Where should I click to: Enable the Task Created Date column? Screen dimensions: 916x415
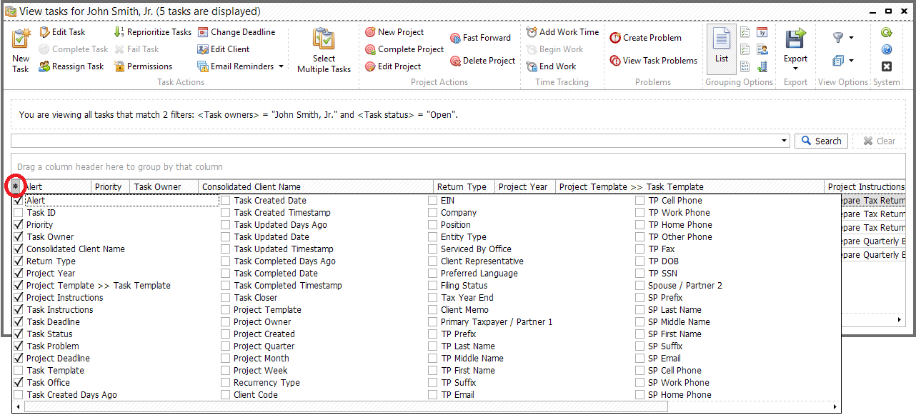[x=226, y=201]
